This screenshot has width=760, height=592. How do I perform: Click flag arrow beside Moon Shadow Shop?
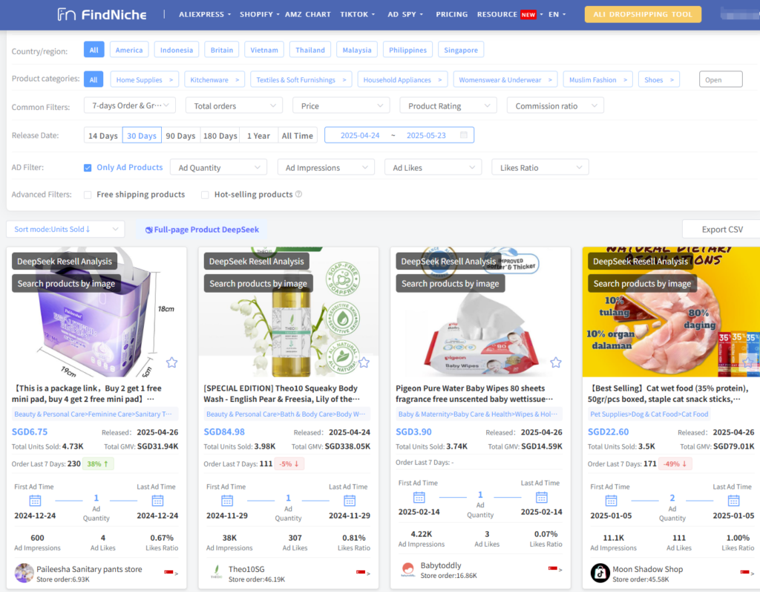747,573
